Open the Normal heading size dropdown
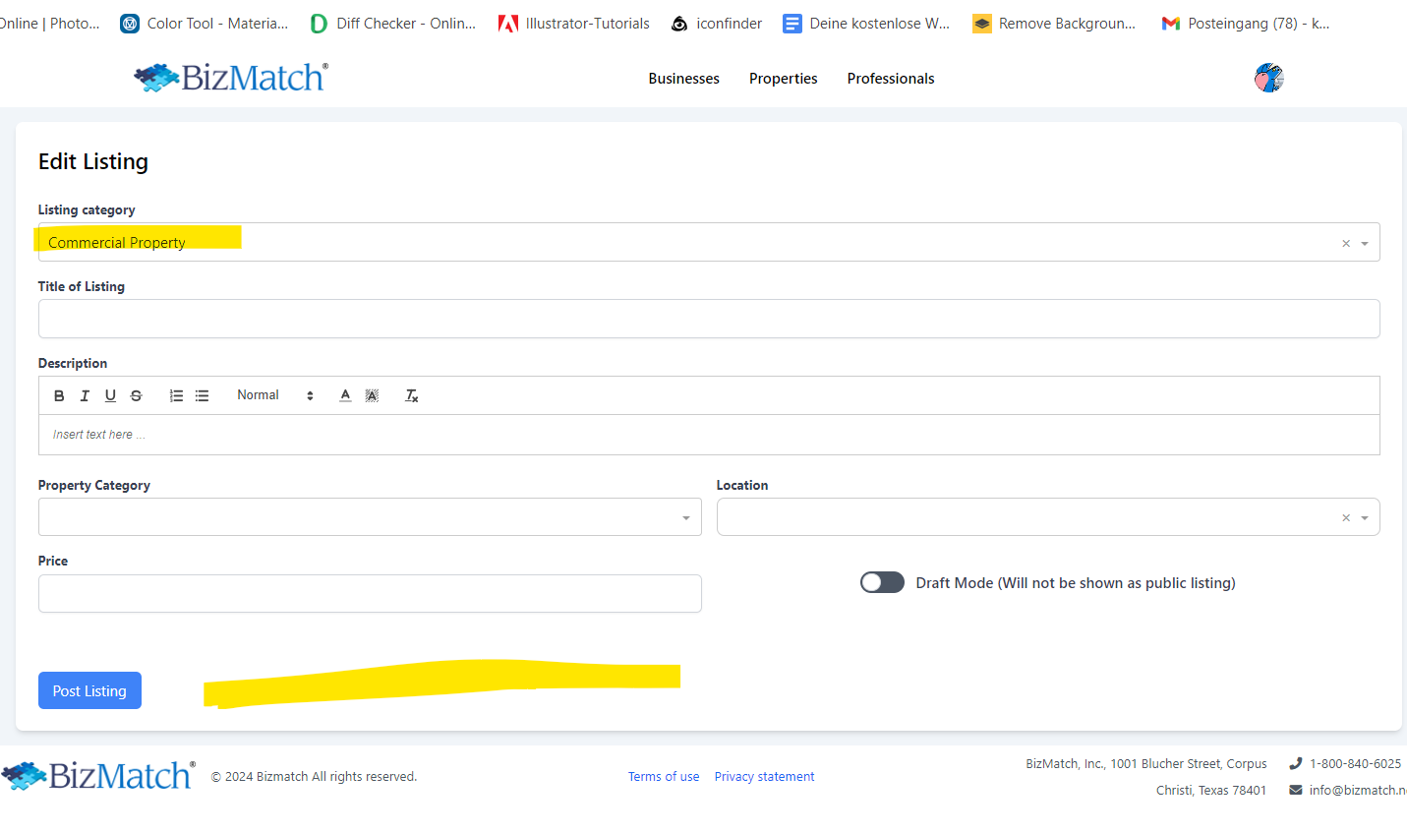Screen dimensions: 1407x833 click(274, 395)
